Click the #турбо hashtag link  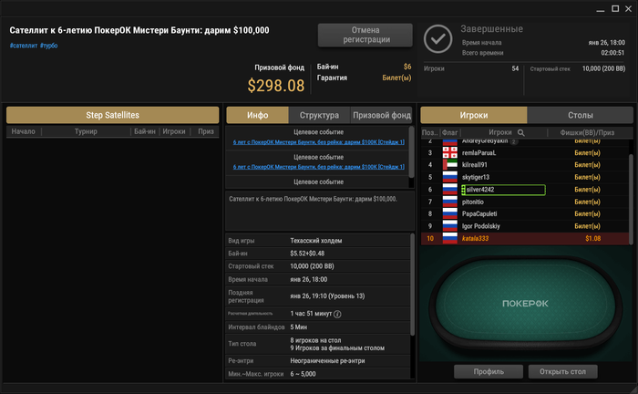pos(49,46)
